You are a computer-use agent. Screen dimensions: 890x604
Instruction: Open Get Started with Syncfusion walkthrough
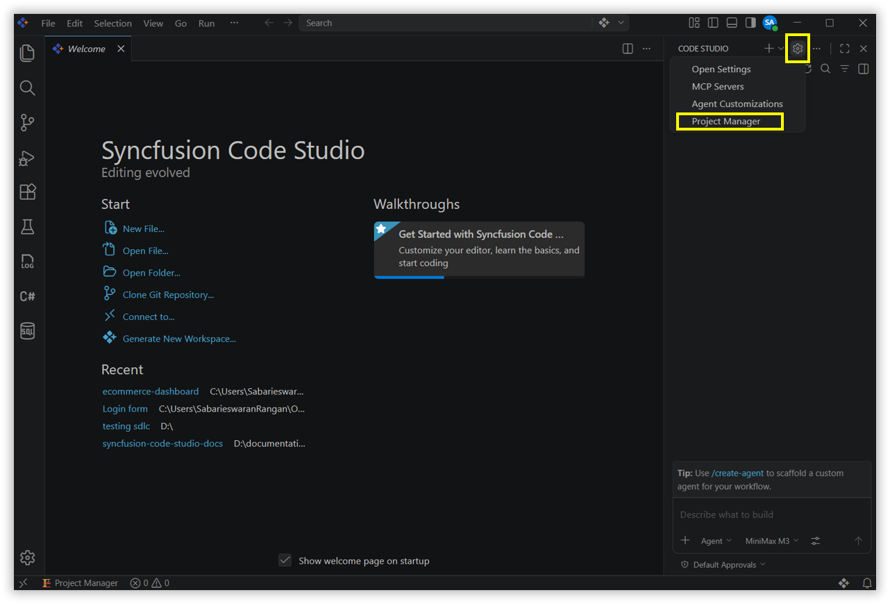click(x=479, y=249)
